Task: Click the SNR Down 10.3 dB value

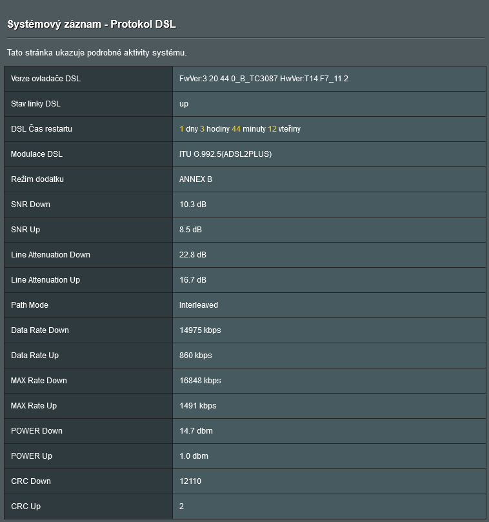Action: (193, 205)
